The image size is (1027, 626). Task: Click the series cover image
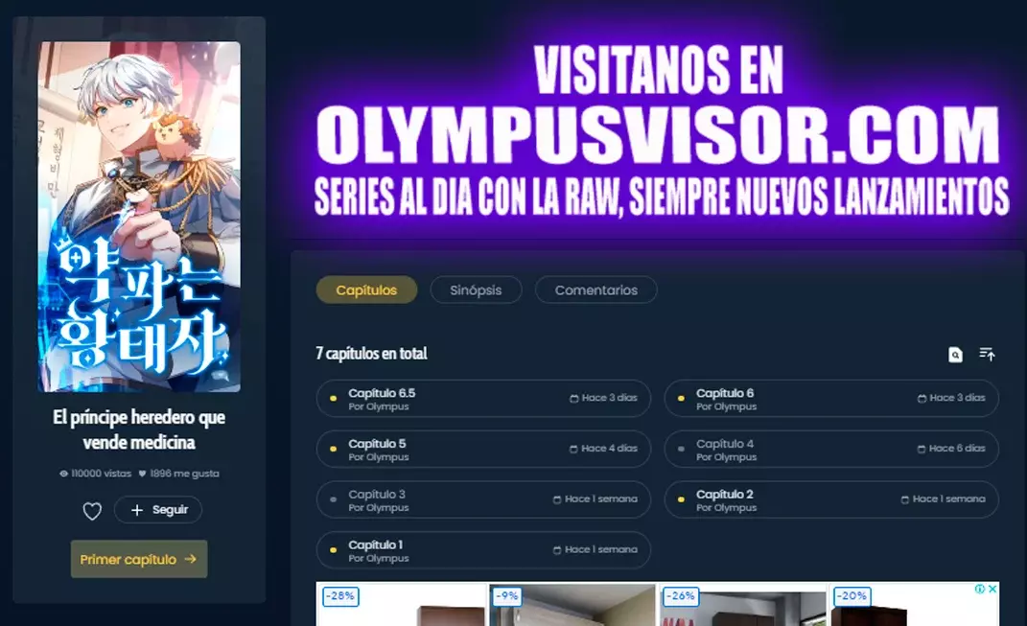coord(139,217)
